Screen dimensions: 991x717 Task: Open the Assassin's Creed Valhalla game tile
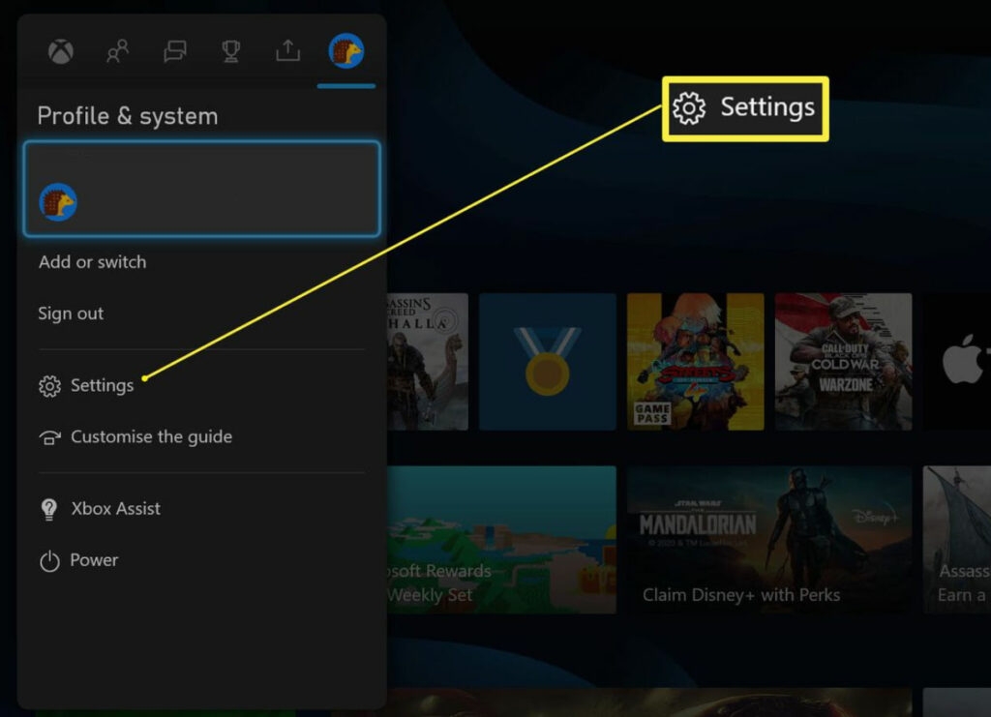pos(428,361)
